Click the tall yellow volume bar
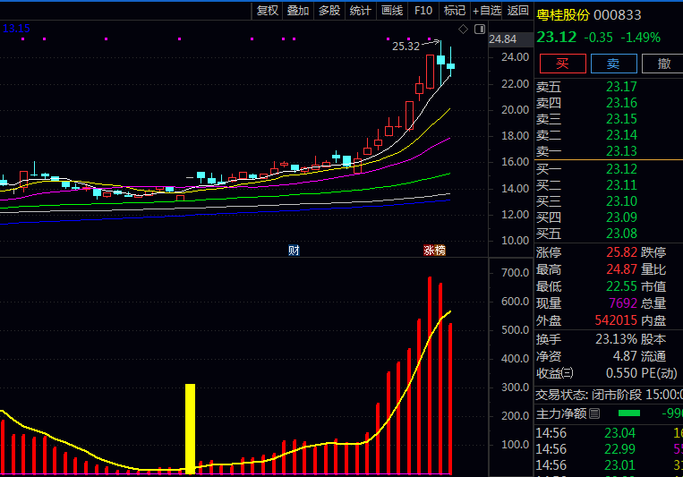This screenshot has width=683, height=477. pos(190,428)
